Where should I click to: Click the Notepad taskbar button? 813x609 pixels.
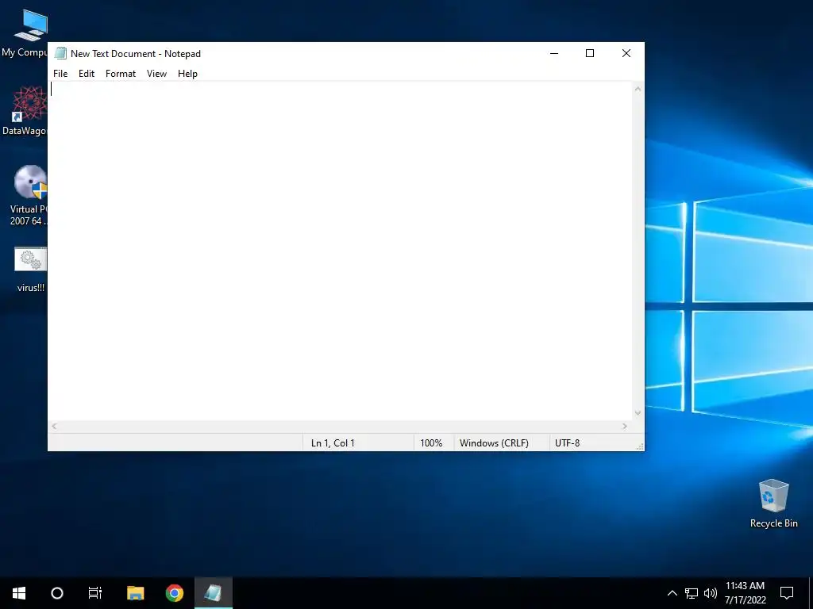coord(213,593)
